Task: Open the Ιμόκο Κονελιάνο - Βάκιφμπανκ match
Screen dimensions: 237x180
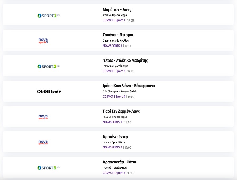Action: [131, 86]
